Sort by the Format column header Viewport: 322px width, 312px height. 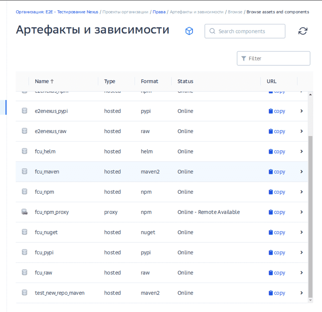tap(149, 81)
